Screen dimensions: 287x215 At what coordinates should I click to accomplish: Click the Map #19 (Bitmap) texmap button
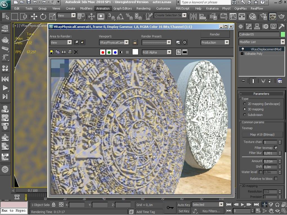click(262, 135)
